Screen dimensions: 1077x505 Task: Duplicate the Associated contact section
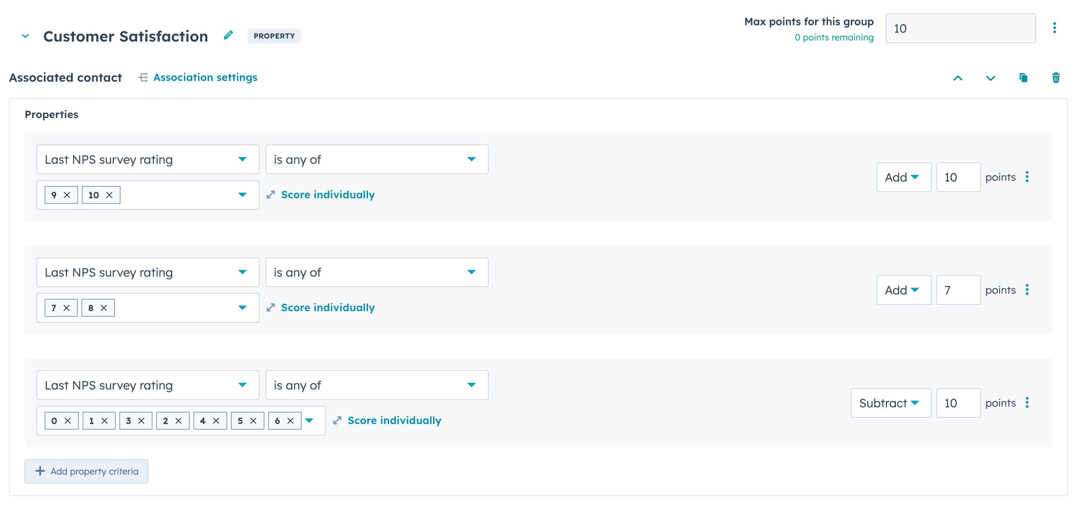point(1023,78)
